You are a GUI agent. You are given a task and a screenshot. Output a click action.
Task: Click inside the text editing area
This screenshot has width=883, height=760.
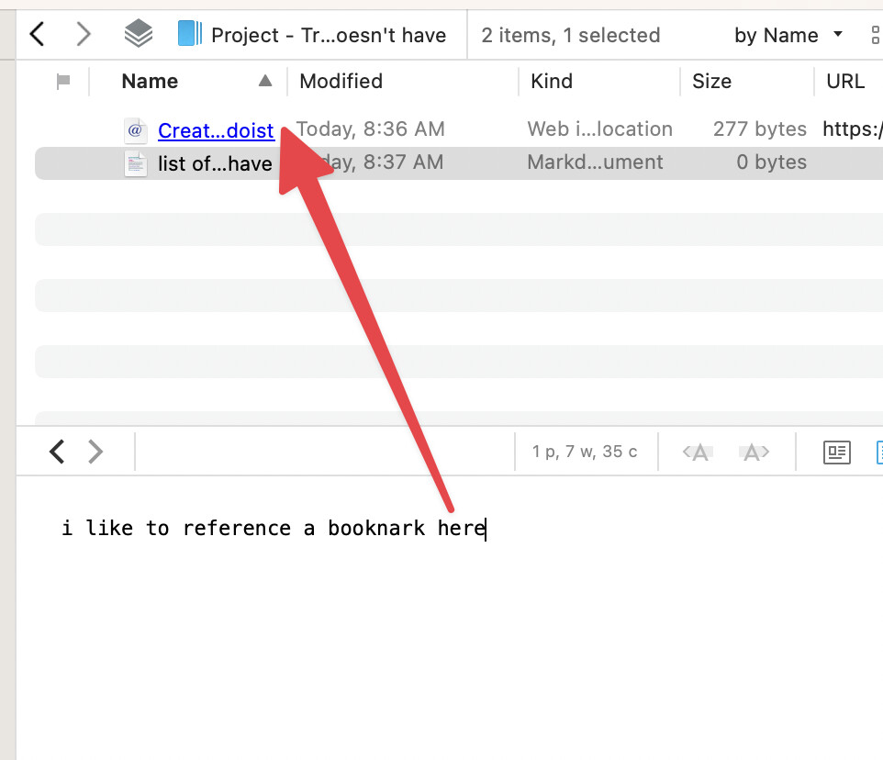point(275,528)
